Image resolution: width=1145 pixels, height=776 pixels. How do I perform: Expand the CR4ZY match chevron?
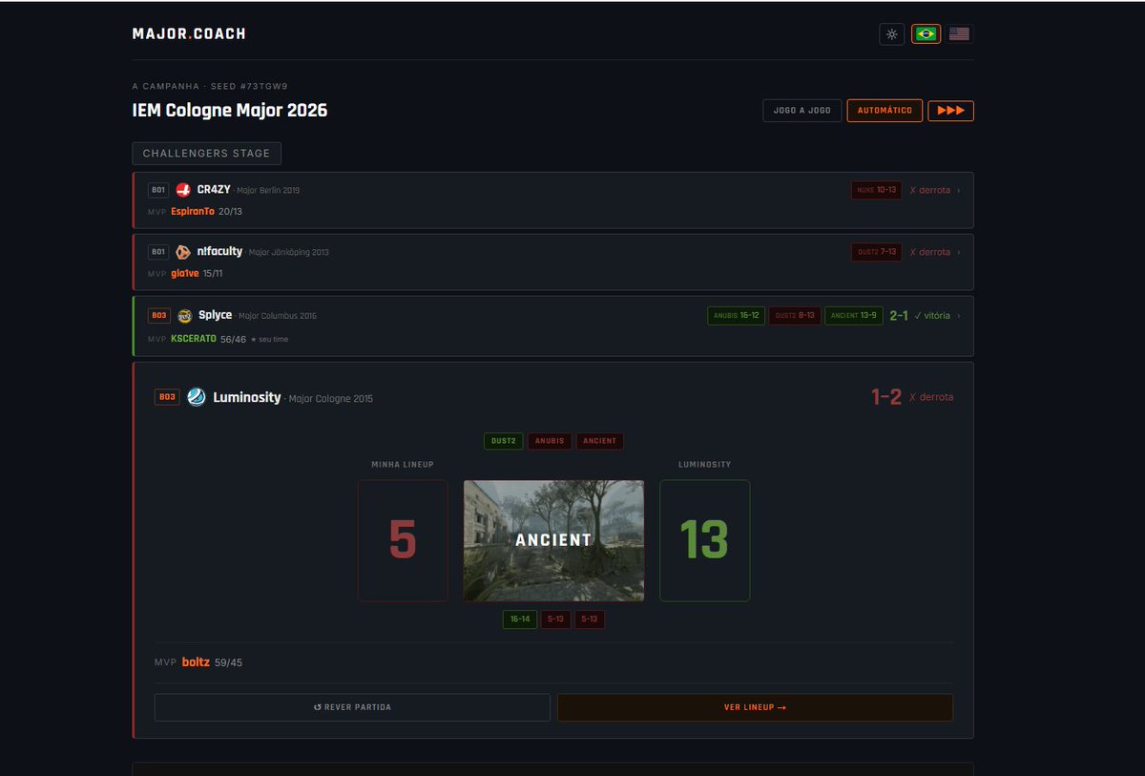pos(958,191)
